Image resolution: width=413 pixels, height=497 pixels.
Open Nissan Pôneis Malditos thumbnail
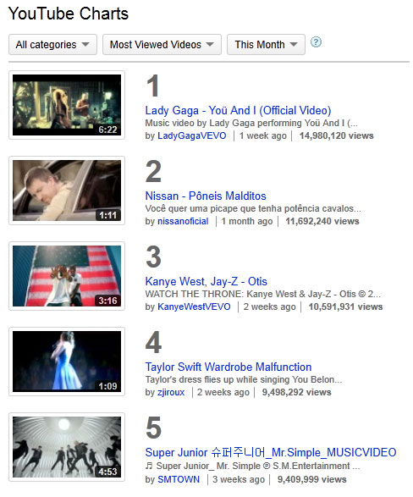(67, 191)
